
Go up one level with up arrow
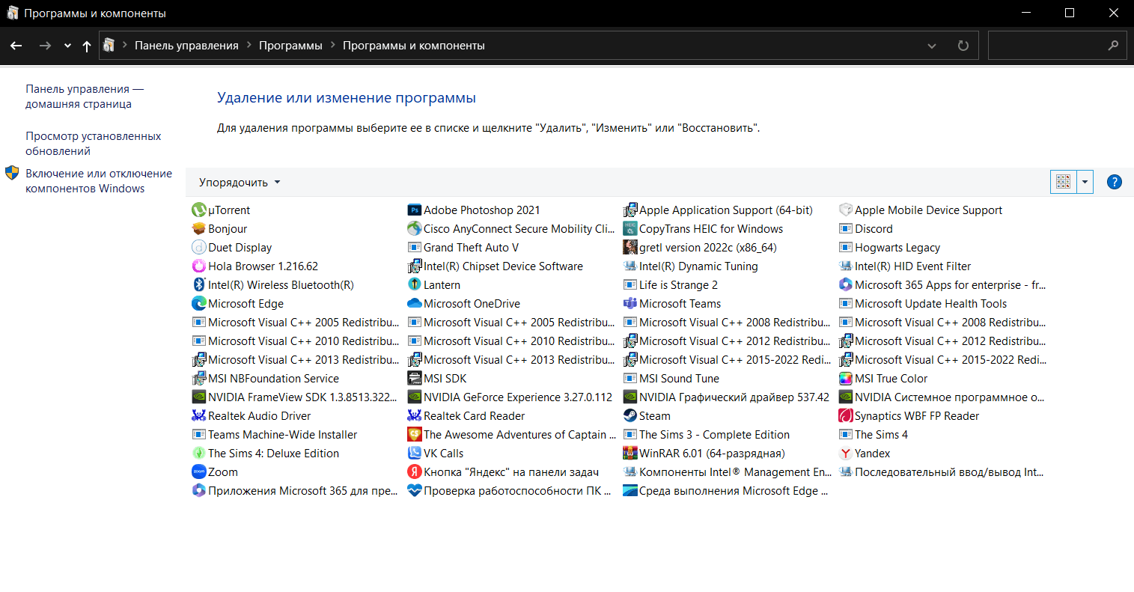87,46
